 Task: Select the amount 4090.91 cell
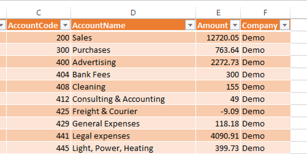(218, 136)
